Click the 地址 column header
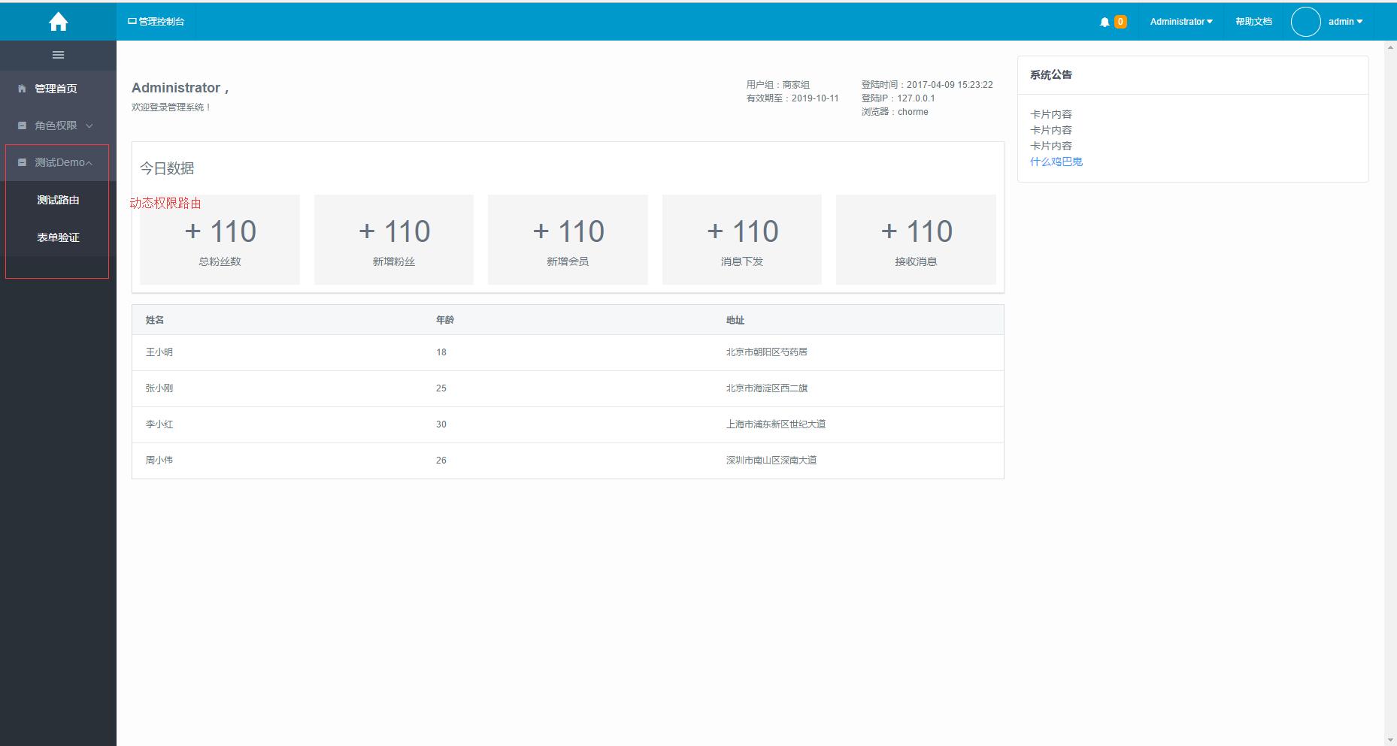 pyautogui.click(x=735, y=320)
